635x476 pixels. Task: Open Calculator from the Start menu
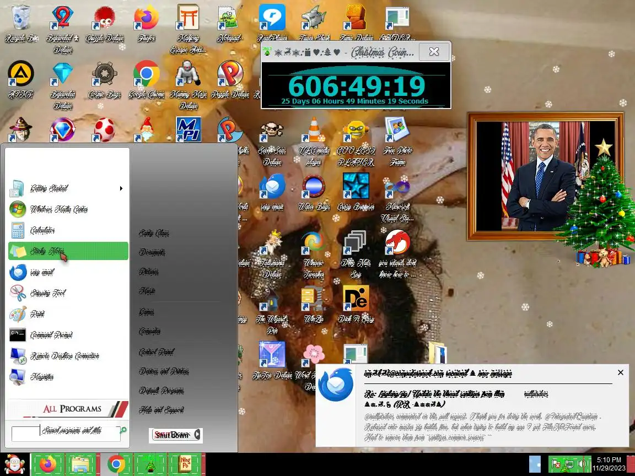[68, 230]
